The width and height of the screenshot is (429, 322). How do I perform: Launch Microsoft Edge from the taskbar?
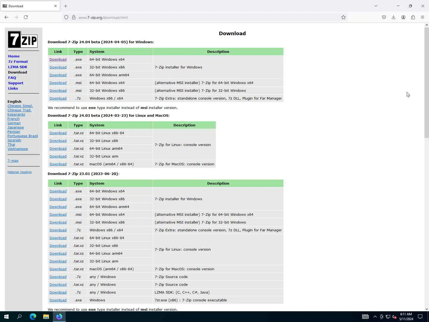(x=33, y=317)
